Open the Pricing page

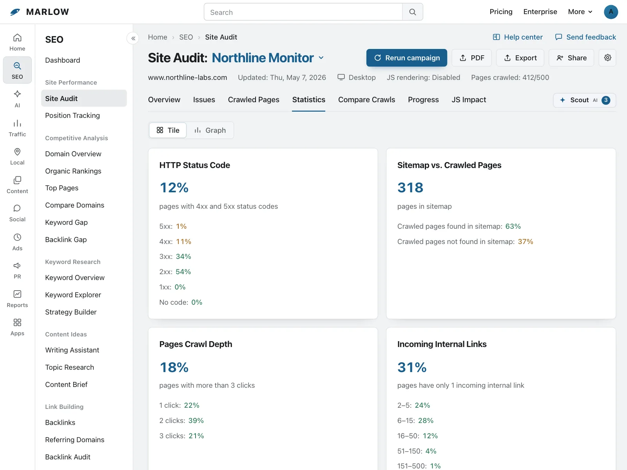click(x=501, y=12)
